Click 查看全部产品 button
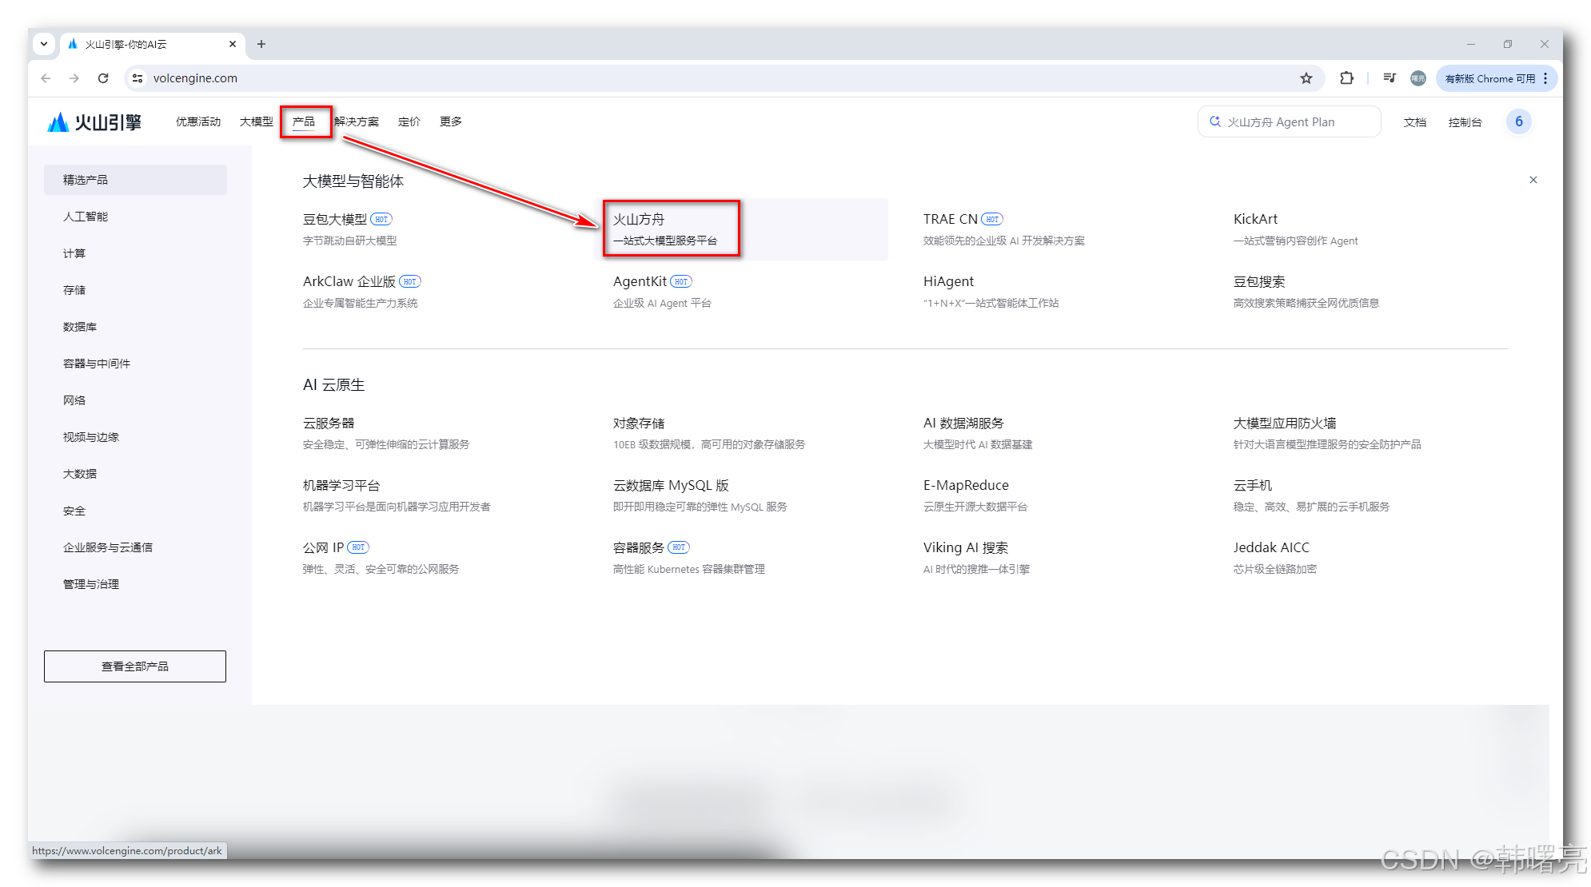This screenshot has width=1591, height=887. (x=135, y=666)
